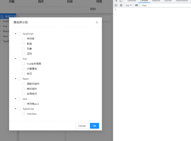
Task: Tick the Vue生命周期 checkbox
Action: (x=24, y=64)
